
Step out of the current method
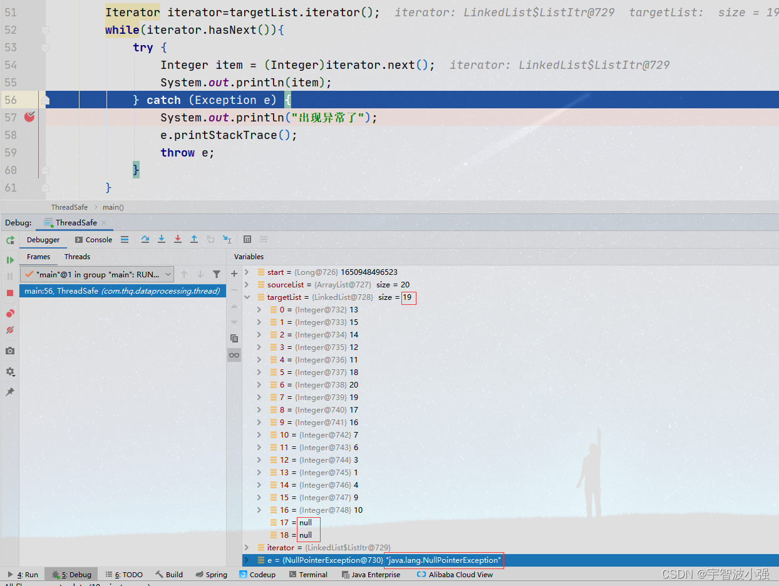click(193, 239)
